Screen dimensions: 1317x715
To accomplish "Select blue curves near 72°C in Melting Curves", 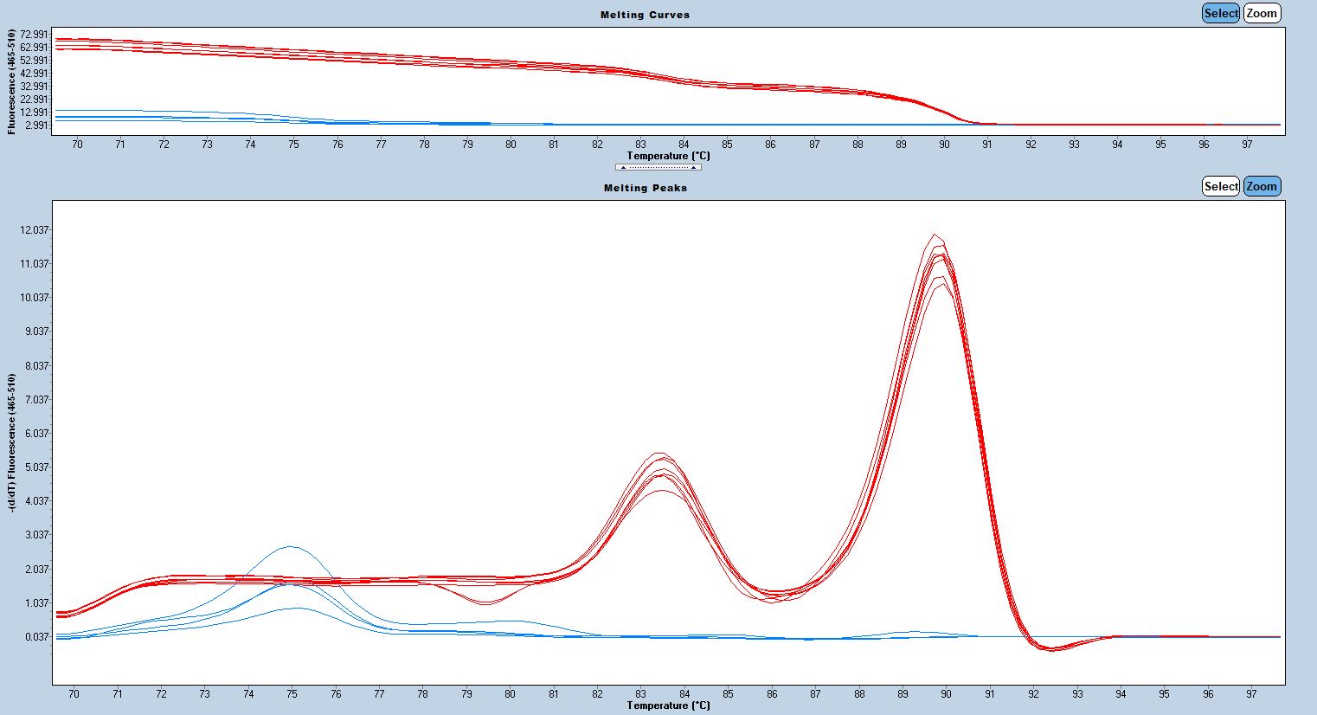I will (164, 114).
